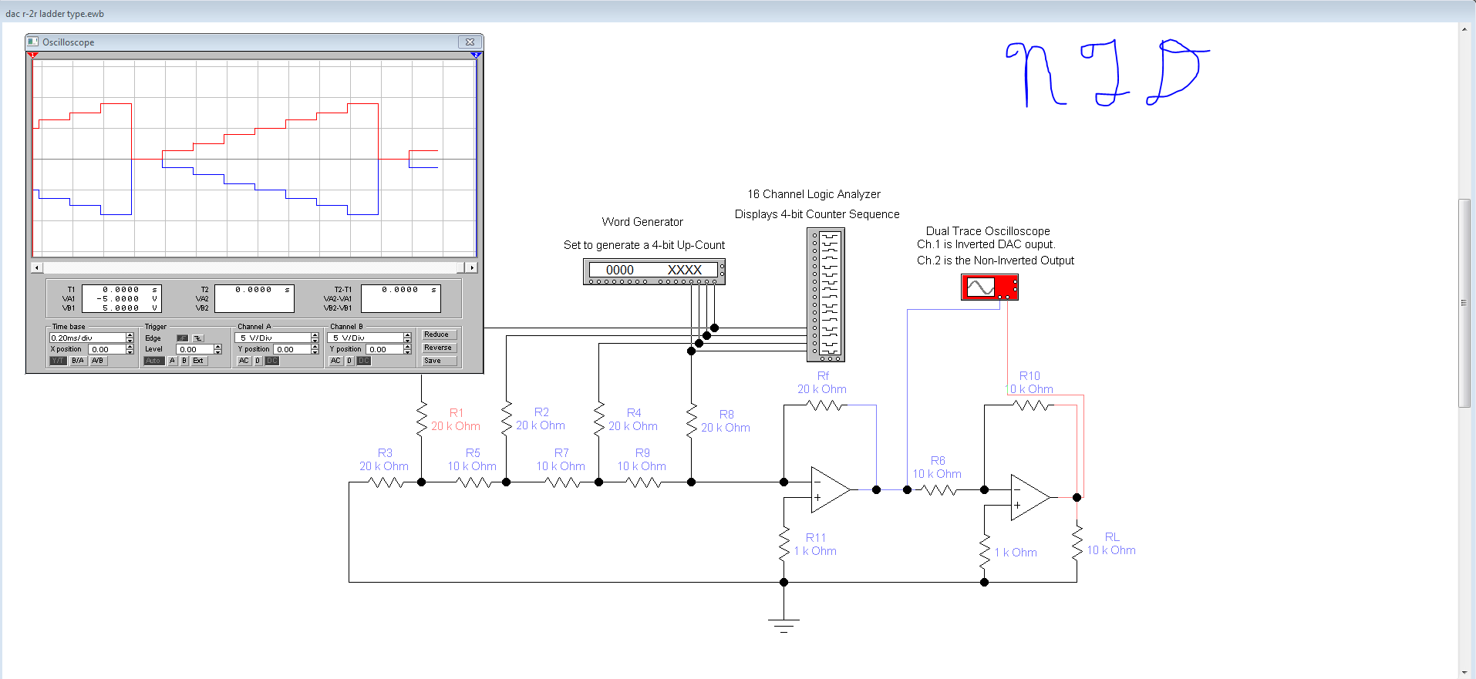Click the Reduce button on the oscilloscope
This screenshot has height=679, width=1476.
pos(440,334)
